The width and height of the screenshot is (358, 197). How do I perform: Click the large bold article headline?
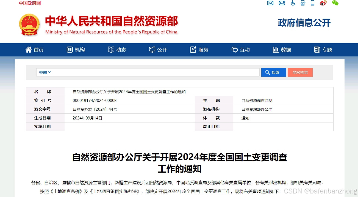point(179,163)
